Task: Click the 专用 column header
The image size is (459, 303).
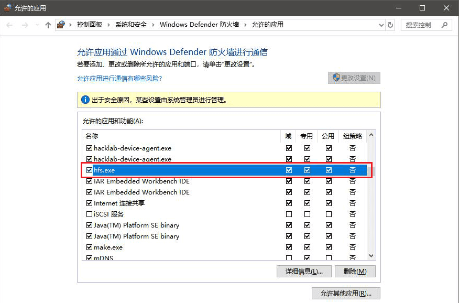Action: [x=307, y=136]
